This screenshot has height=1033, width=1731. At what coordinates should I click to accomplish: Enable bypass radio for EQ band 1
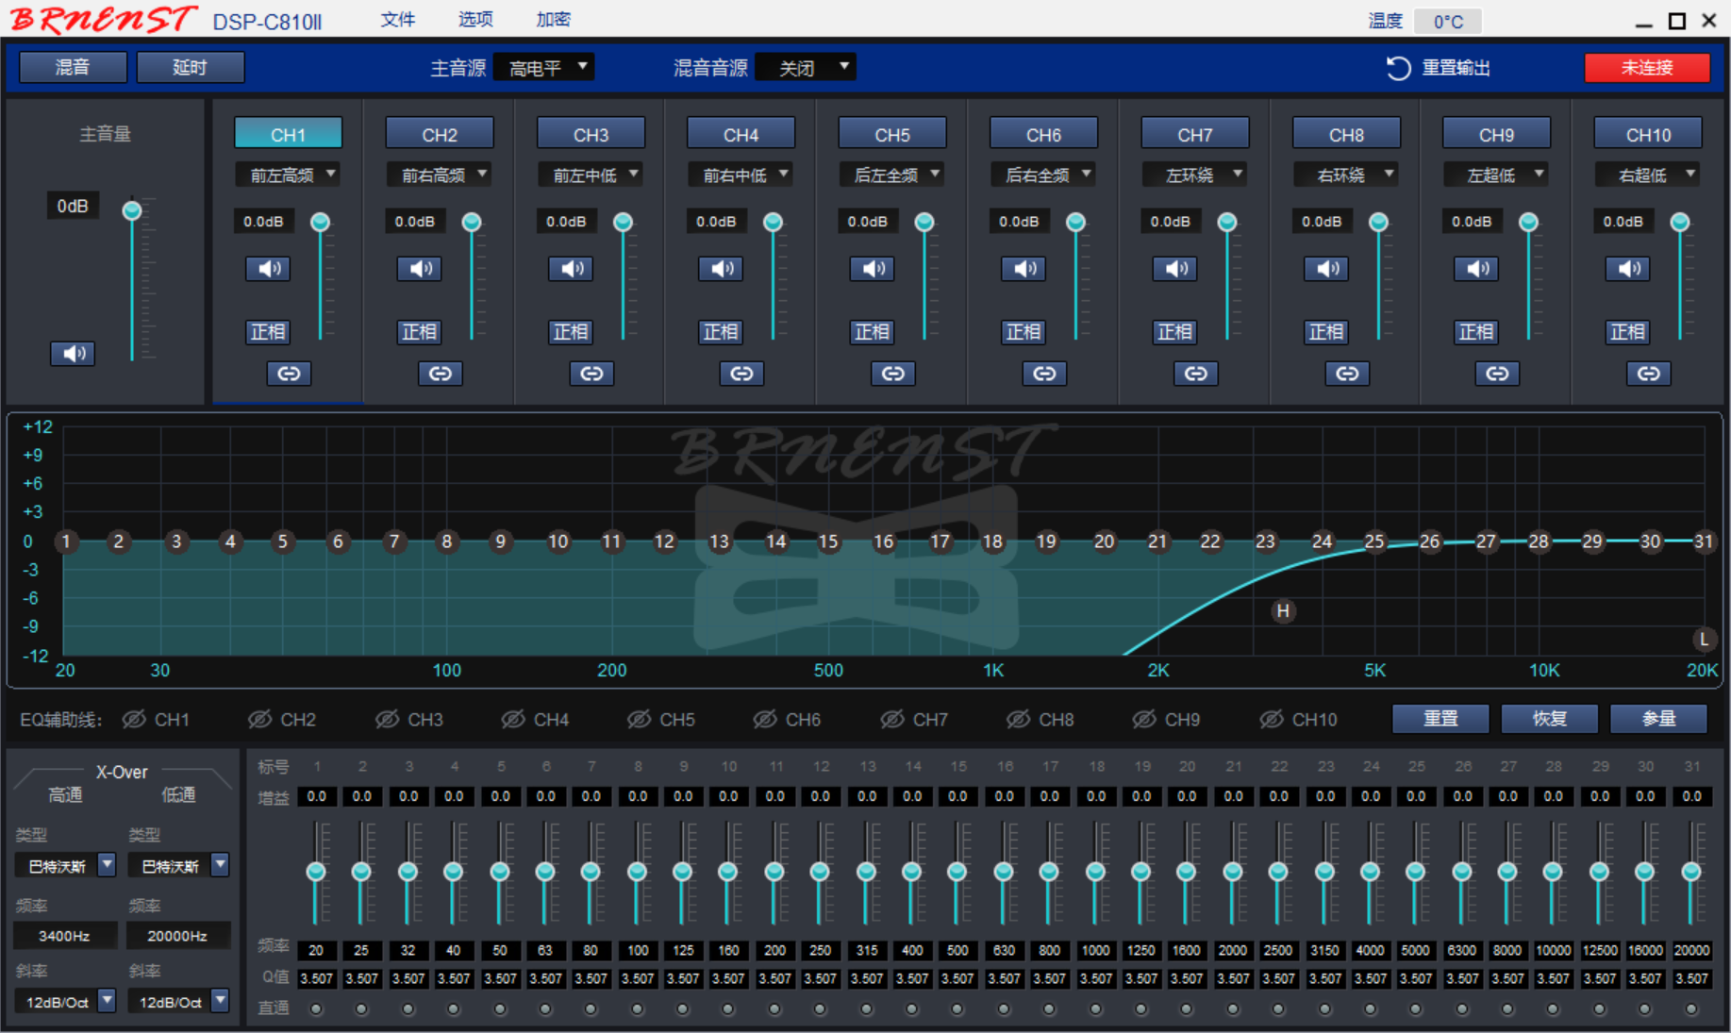click(x=316, y=1008)
